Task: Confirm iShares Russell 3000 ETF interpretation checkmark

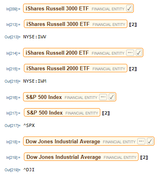Action: click(x=129, y=8)
